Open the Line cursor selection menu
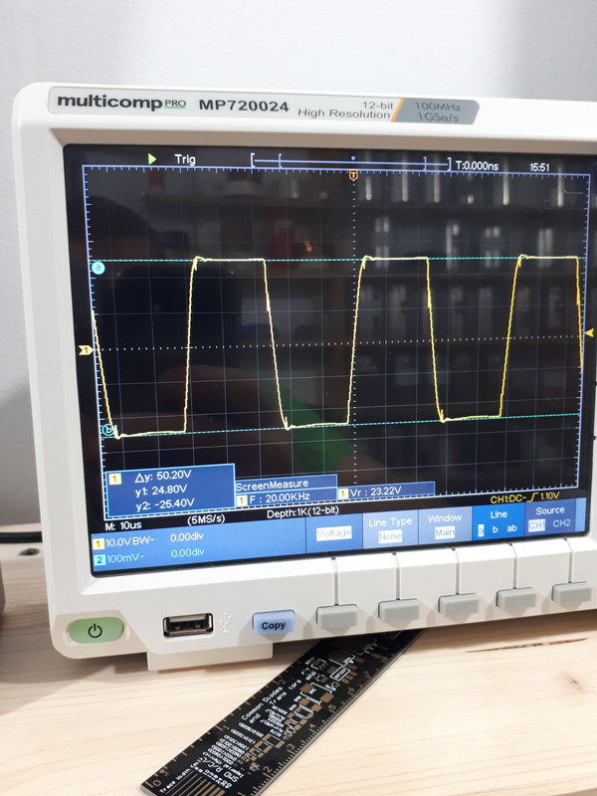The width and height of the screenshot is (597, 796). coord(498,521)
